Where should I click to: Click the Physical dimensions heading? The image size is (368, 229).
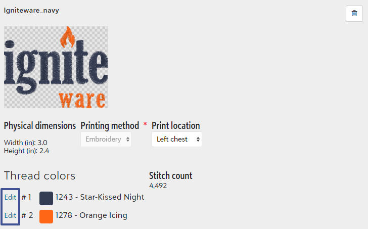[40, 126]
